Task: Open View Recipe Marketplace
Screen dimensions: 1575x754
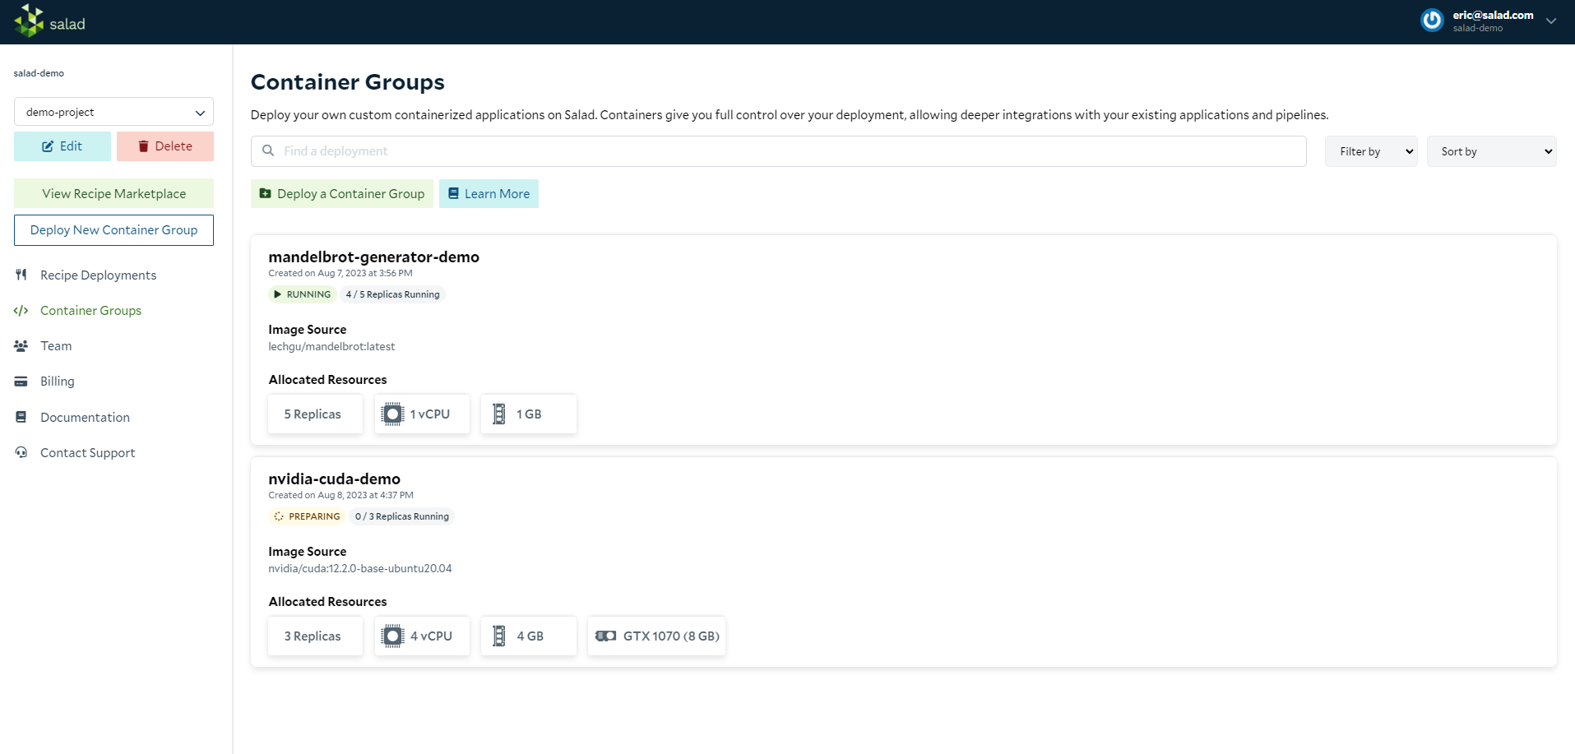Action: (x=113, y=193)
